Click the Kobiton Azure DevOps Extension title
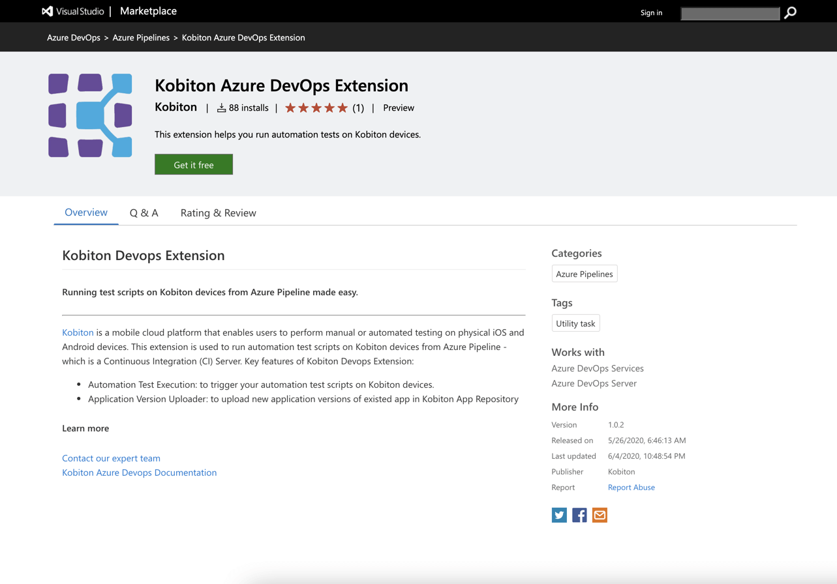837x584 pixels. click(281, 85)
